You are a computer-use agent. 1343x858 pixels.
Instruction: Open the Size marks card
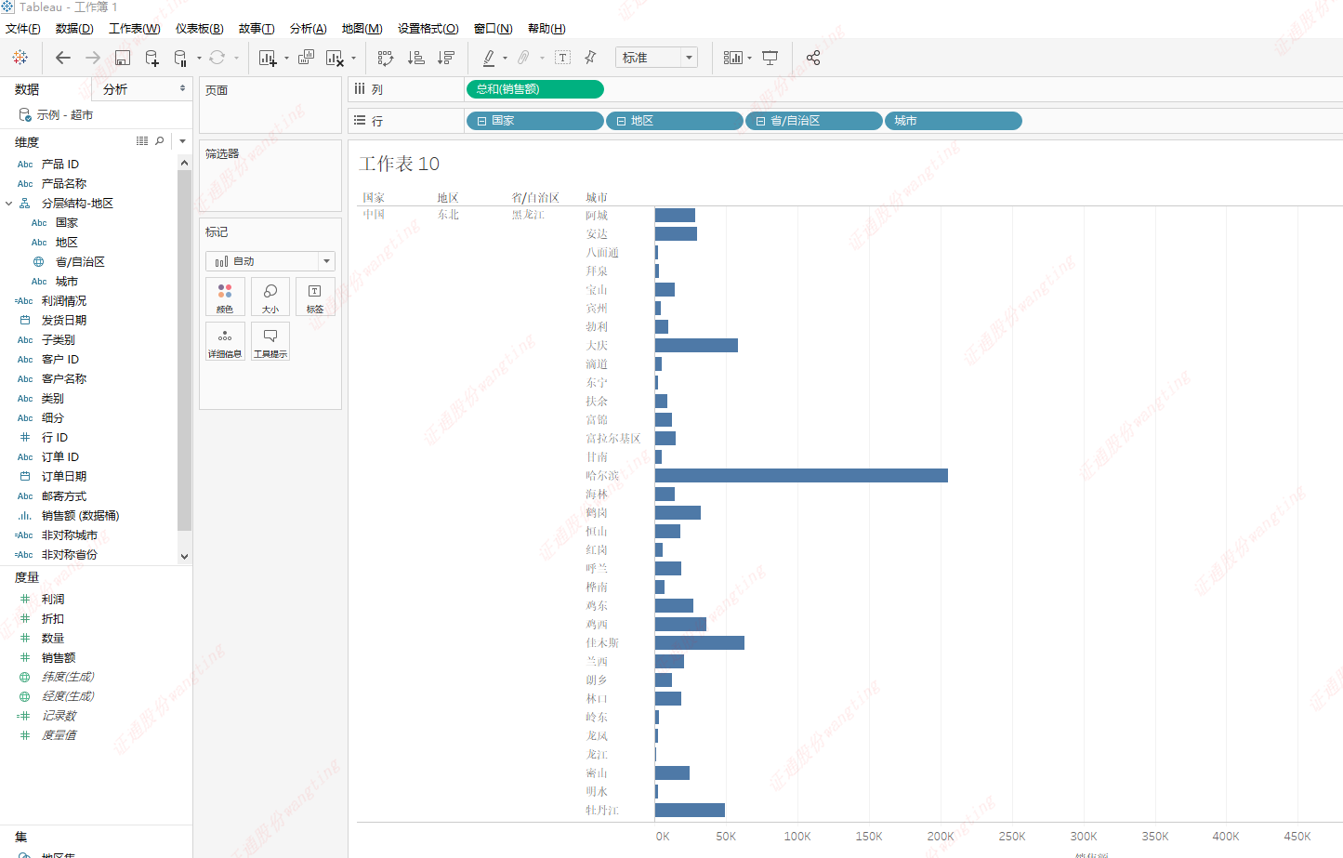pos(270,297)
